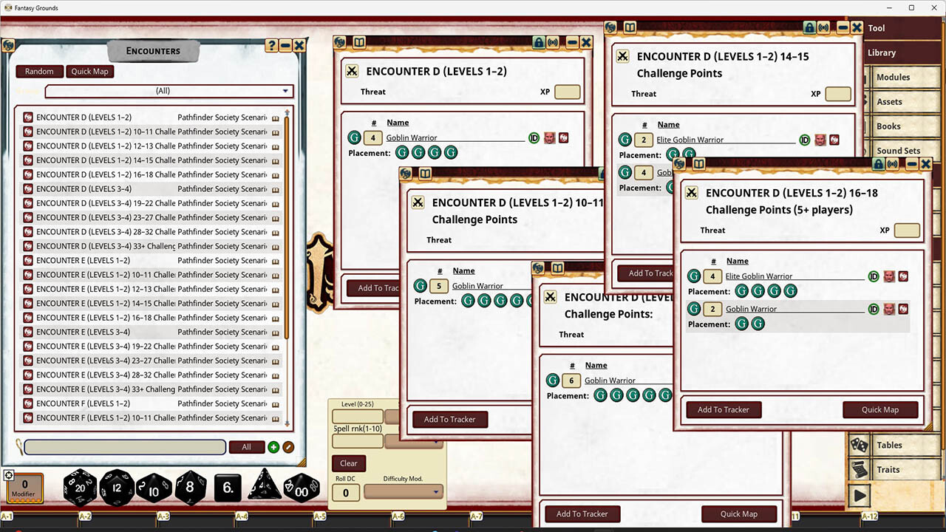Image resolution: width=946 pixels, height=532 pixels.
Task: Open the Modules section in the sidebar
Action: (893, 77)
